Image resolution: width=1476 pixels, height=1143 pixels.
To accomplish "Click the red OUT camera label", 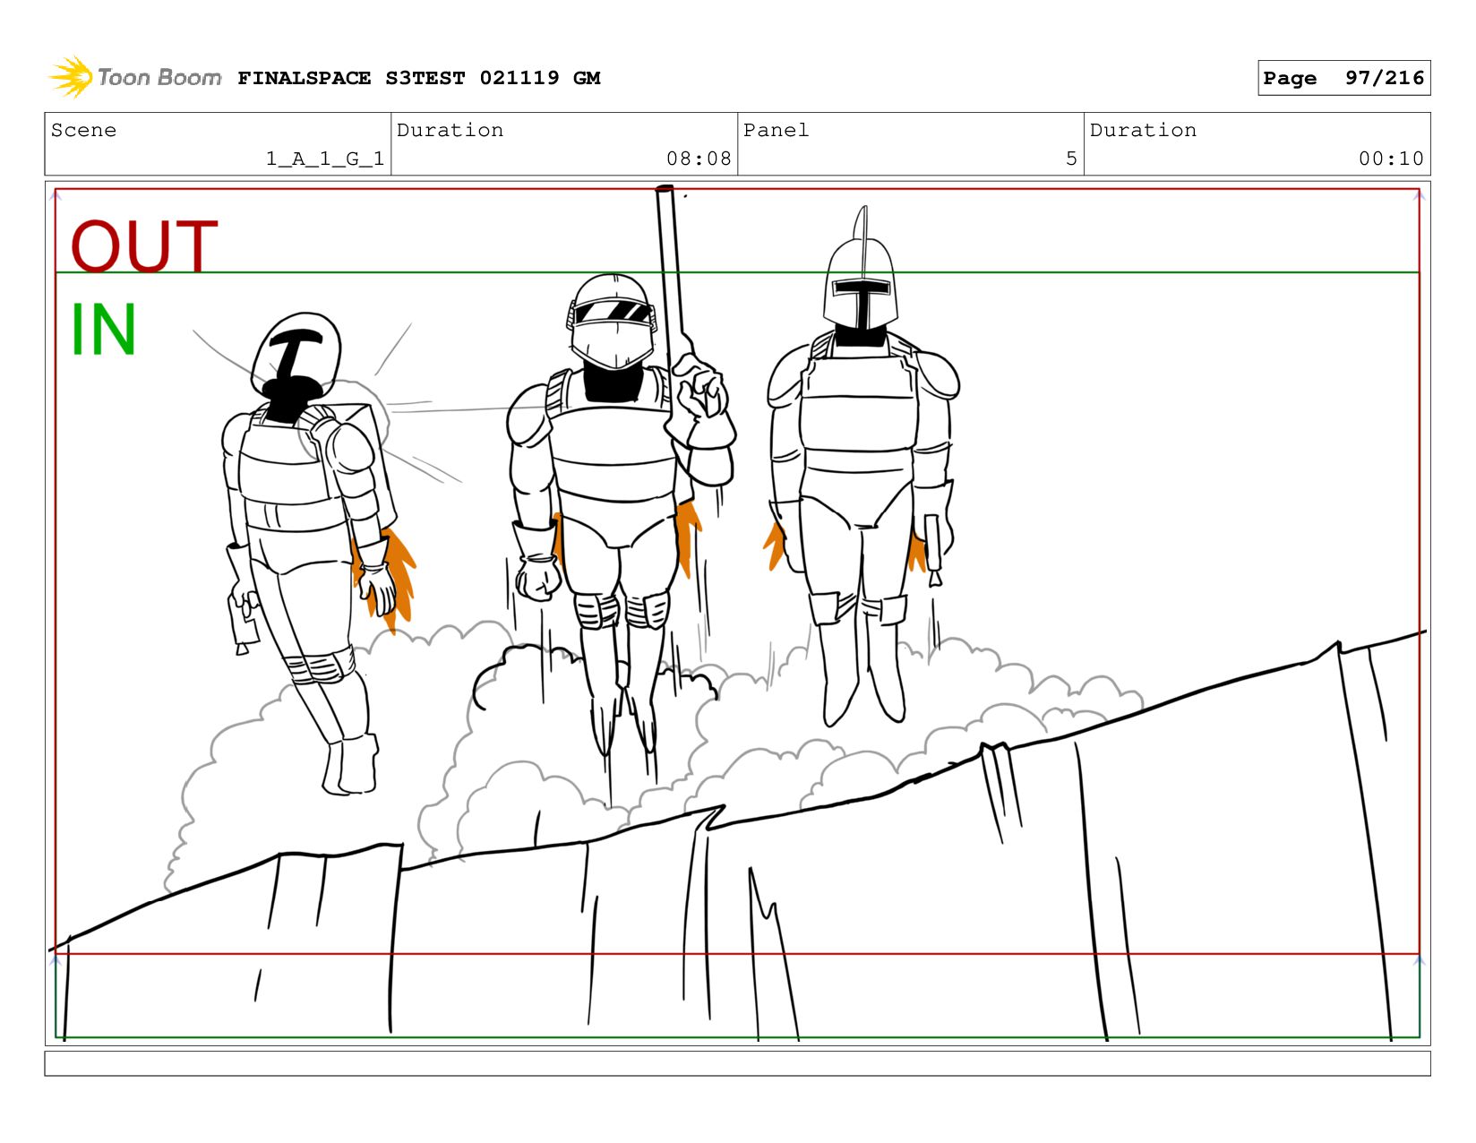I will point(144,245).
